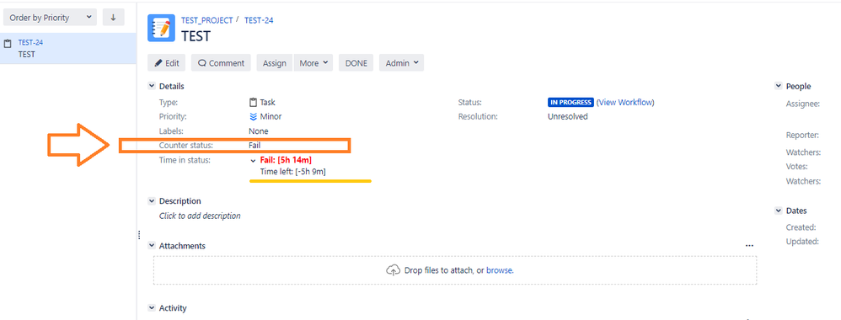Screen dimensions: 841x320
Task: Click the Unresolved resolution value
Action: pyautogui.click(x=567, y=116)
